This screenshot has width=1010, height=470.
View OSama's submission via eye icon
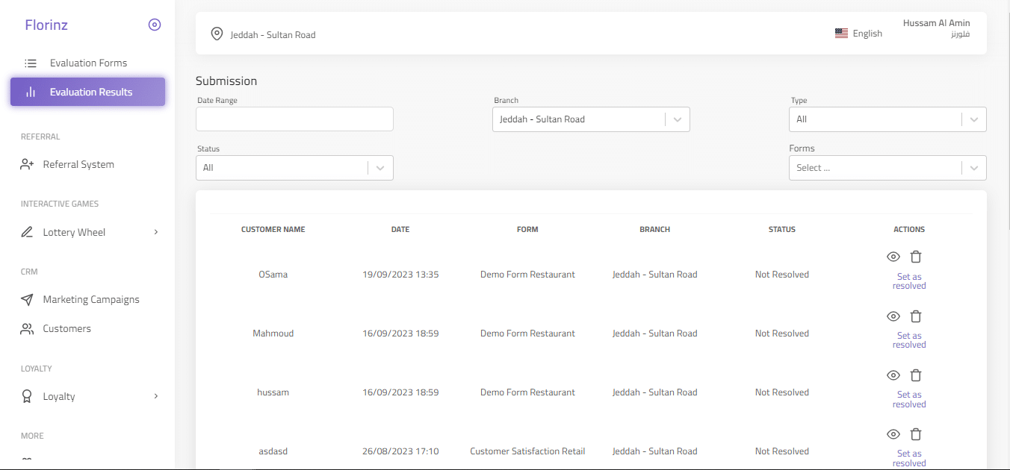point(893,257)
